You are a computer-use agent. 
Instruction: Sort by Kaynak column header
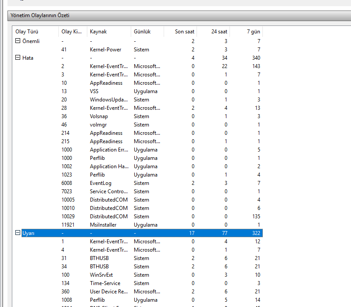[x=109, y=32]
